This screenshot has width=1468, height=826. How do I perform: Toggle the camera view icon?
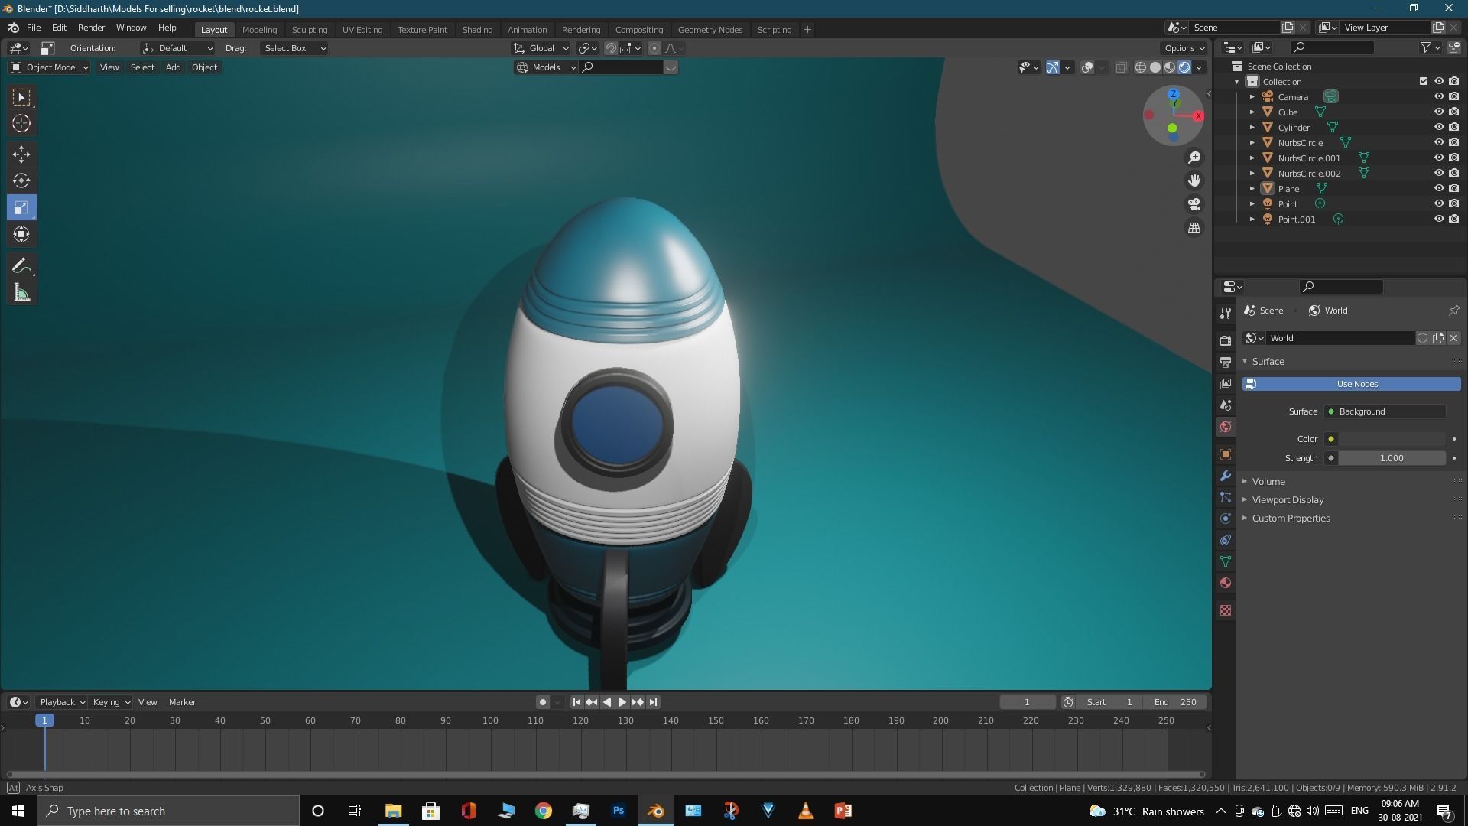click(x=1194, y=204)
